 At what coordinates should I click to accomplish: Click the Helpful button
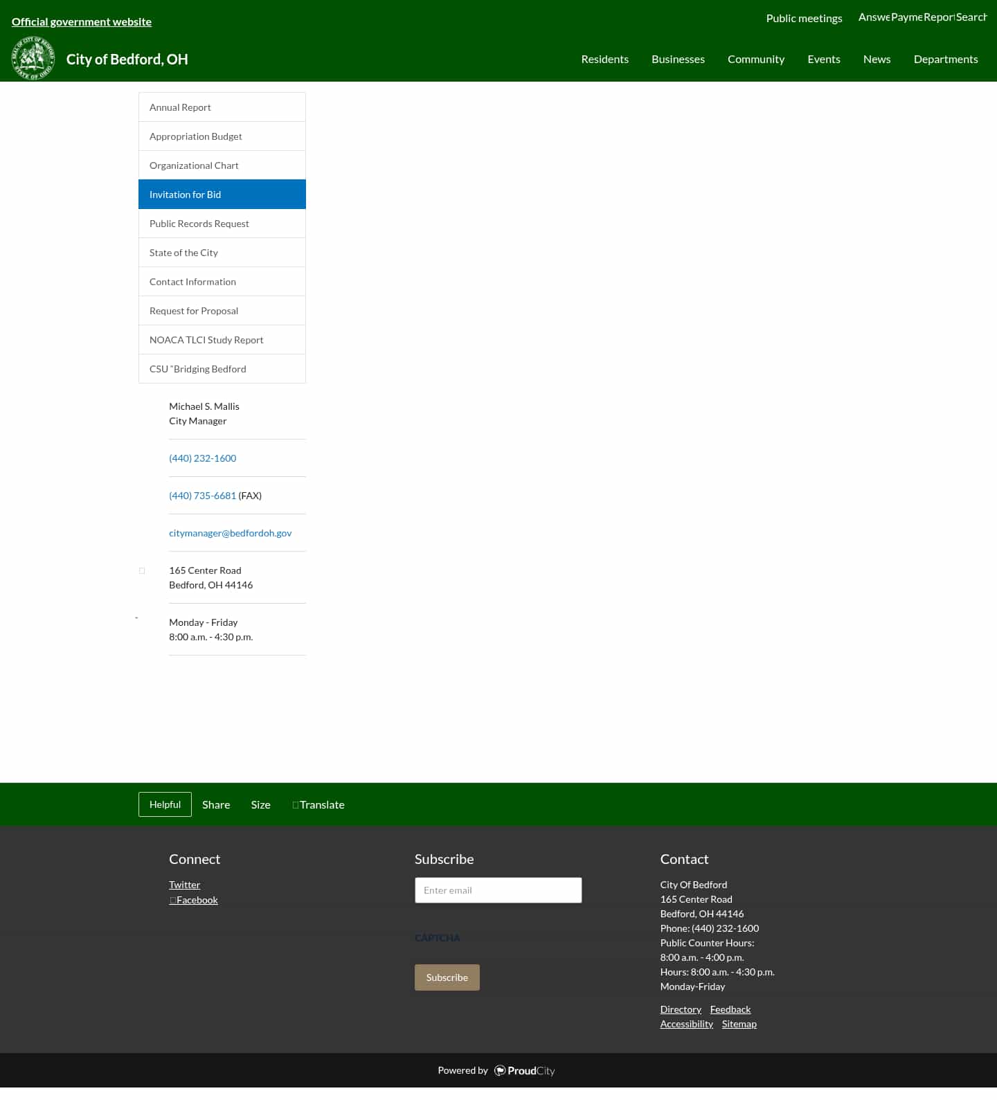pyautogui.click(x=165, y=804)
